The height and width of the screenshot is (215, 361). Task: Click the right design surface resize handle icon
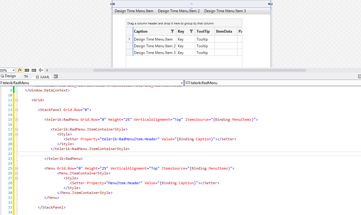point(270,4)
